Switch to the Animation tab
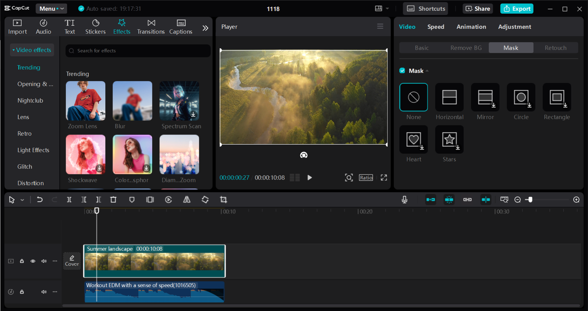The height and width of the screenshot is (311, 588). click(x=471, y=27)
